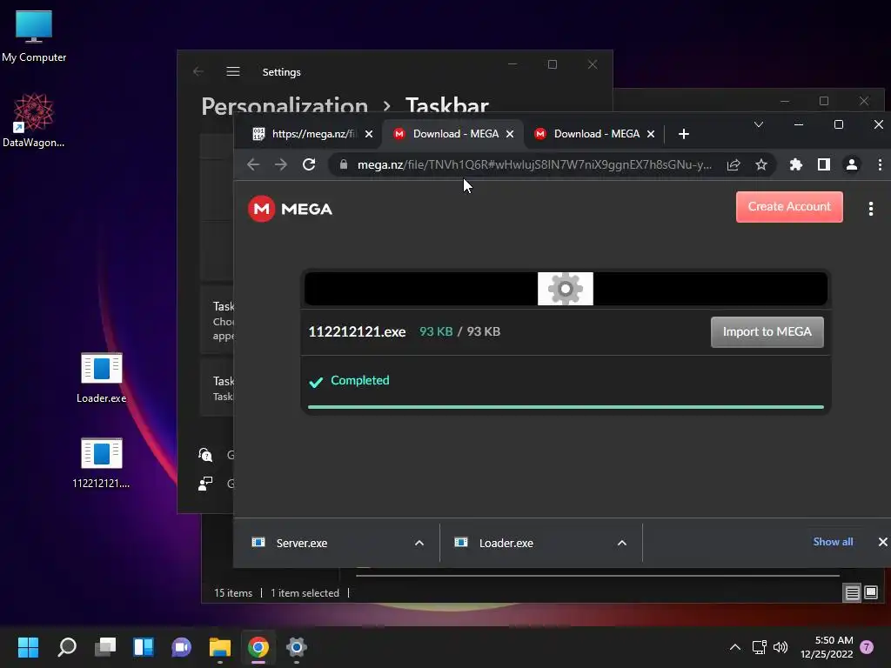Click the mega.nz address bar URL
The height and width of the screenshot is (668, 891).
(x=534, y=164)
